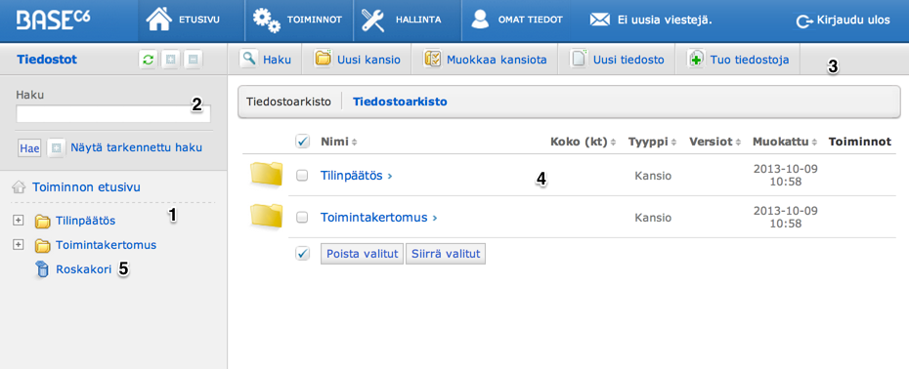Open Toiminnot gears icon
The image size is (909, 369).
pyautogui.click(x=267, y=20)
